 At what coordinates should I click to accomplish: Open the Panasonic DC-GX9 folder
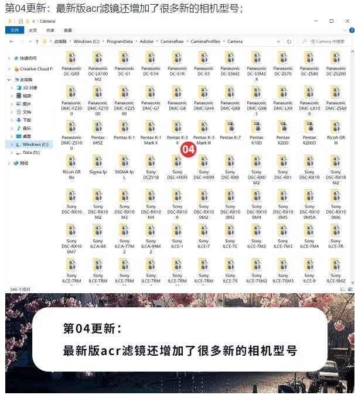(71, 63)
